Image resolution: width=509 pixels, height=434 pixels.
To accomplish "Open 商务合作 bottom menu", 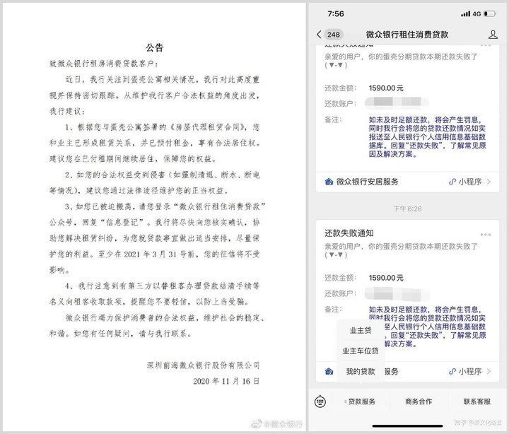I will [x=419, y=401].
